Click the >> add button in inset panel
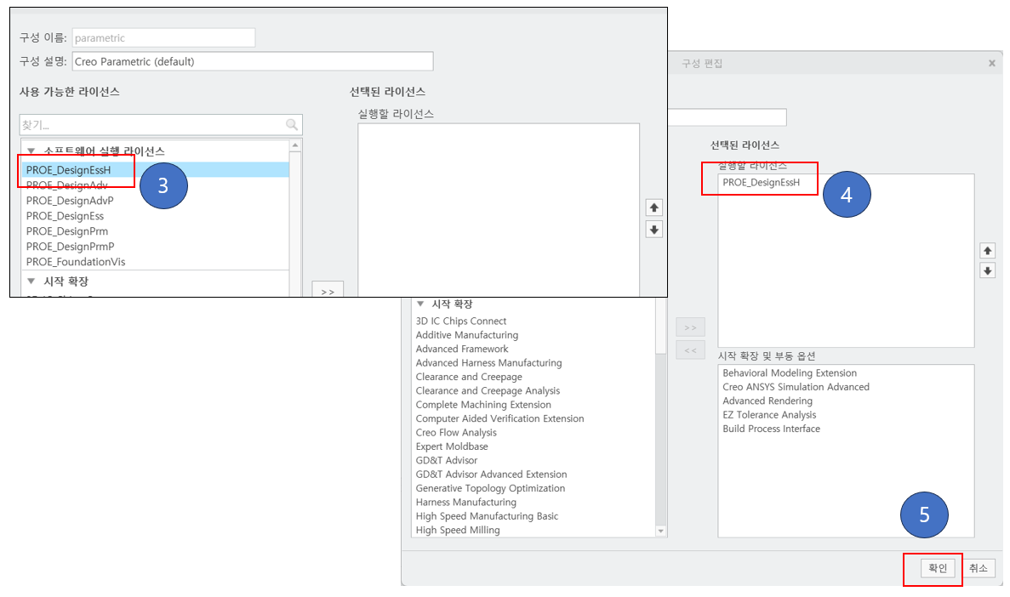Image resolution: width=1010 pixels, height=597 pixels. coord(328,290)
